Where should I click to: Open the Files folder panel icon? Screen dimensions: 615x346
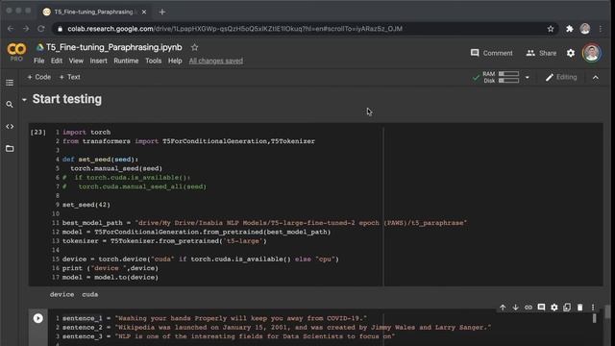point(10,149)
